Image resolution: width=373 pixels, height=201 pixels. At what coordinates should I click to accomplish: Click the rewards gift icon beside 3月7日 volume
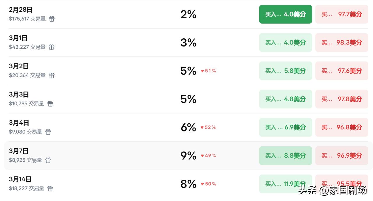coord(48,160)
